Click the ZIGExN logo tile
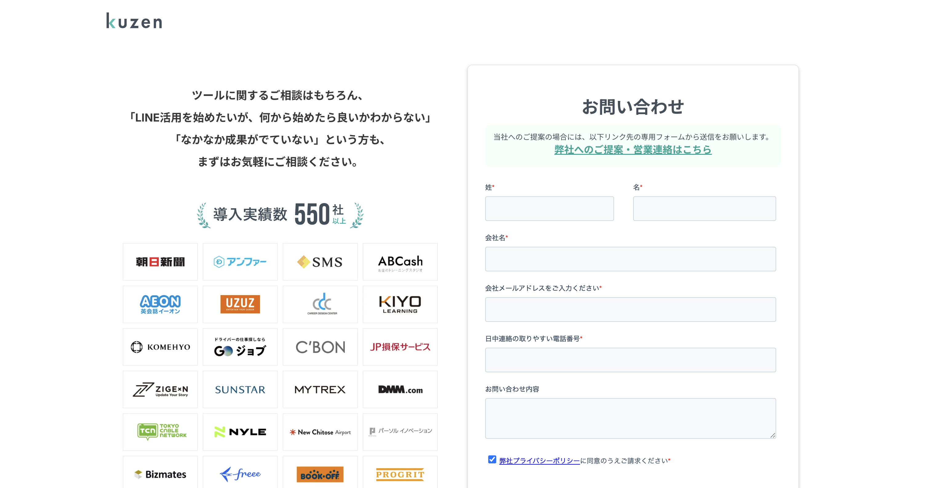This screenshot has height=488, width=926. 160,390
